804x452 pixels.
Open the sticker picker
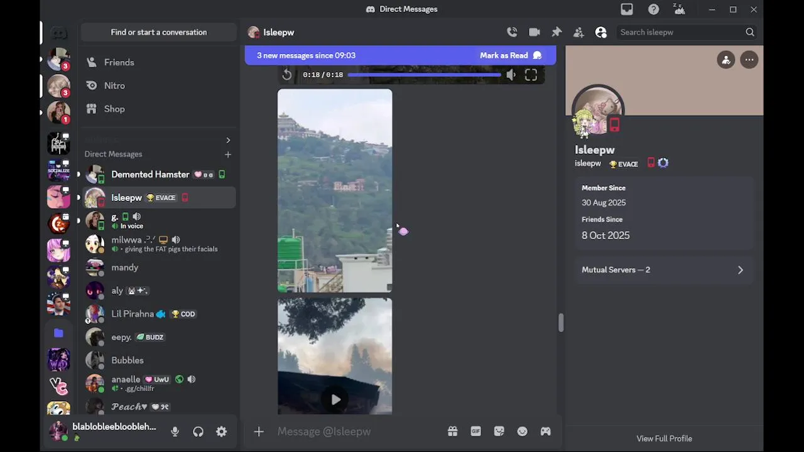click(499, 431)
